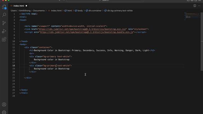
Task: Click the title bar Search box
Action: 105,1
